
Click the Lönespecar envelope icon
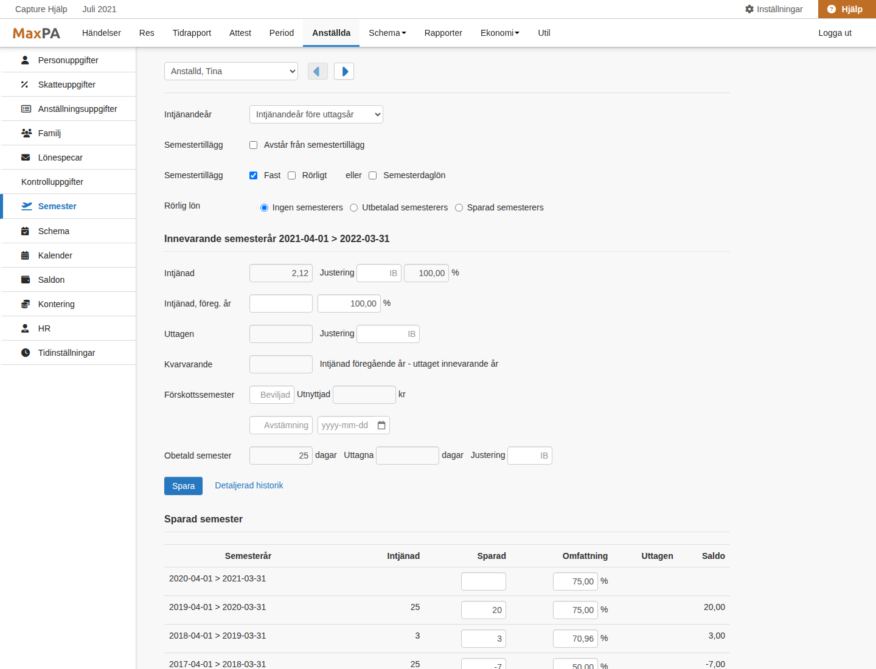coord(26,158)
